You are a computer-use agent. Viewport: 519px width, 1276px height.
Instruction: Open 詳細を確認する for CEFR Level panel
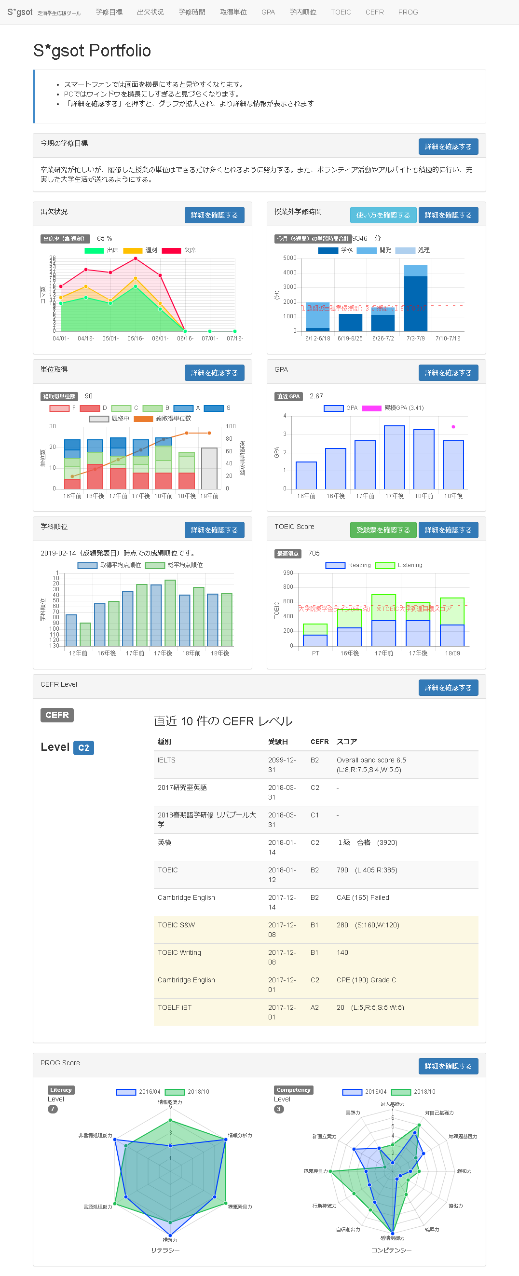(x=448, y=688)
